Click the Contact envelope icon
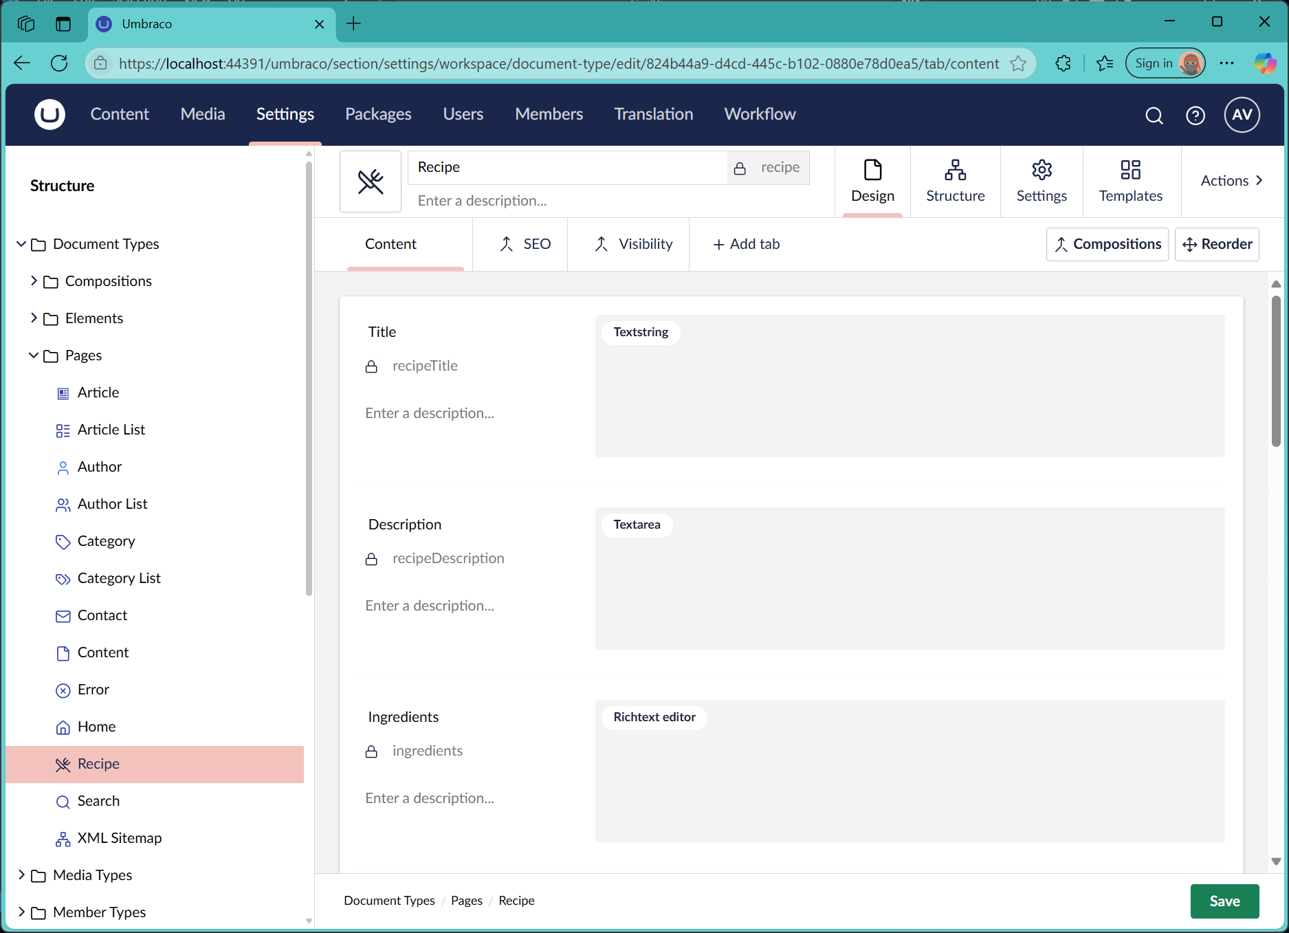Screen dimensions: 1289x933 63,616
